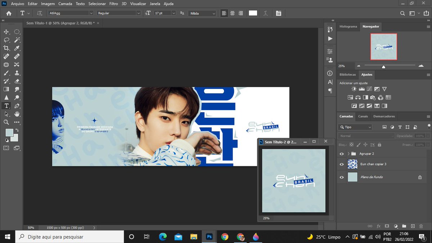The image size is (432, 243).
Task: Swap foreground and background colors
Action: pyautogui.click(x=17, y=130)
